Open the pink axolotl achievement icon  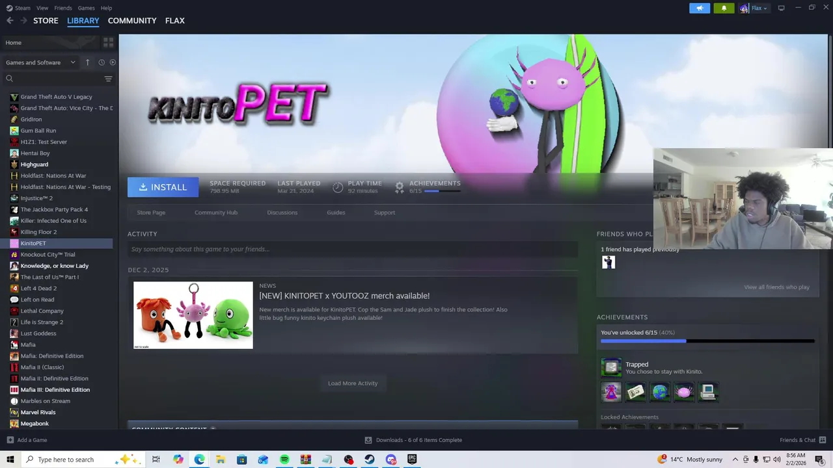coord(684,392)
